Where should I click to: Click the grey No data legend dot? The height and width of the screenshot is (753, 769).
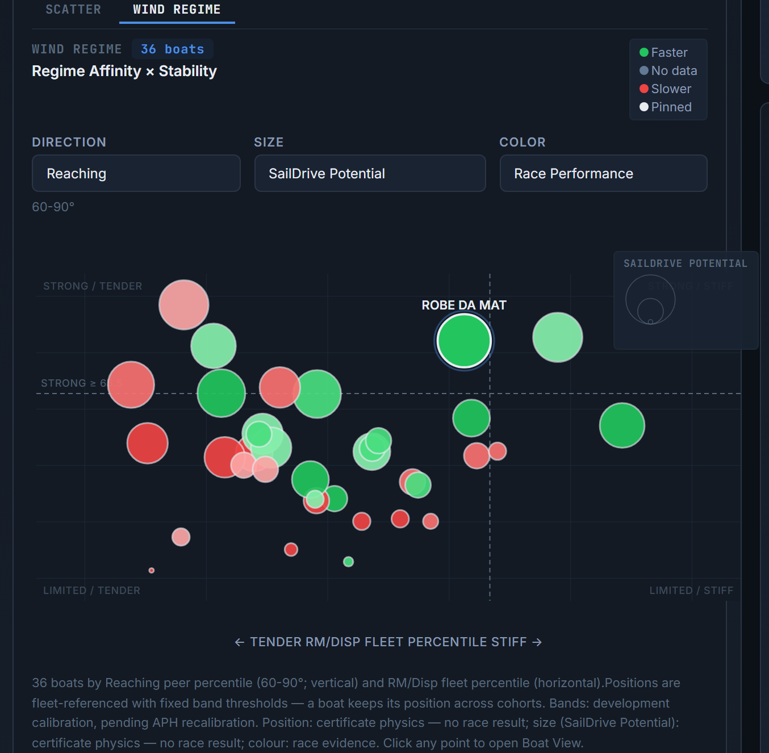tap(644, 70)
